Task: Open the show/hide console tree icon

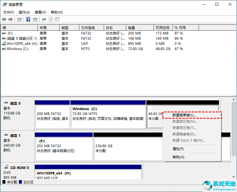Action: [x=19, y=19]
